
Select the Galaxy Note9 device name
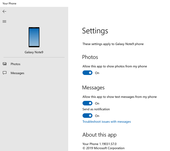click(34, 52)
